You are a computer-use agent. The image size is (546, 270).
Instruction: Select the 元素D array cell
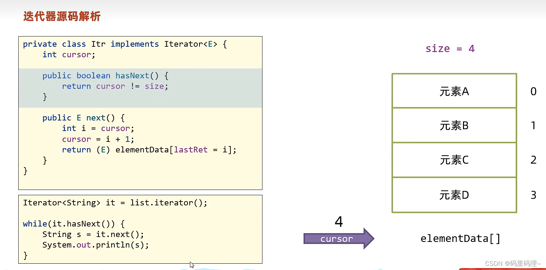[454, 195]
